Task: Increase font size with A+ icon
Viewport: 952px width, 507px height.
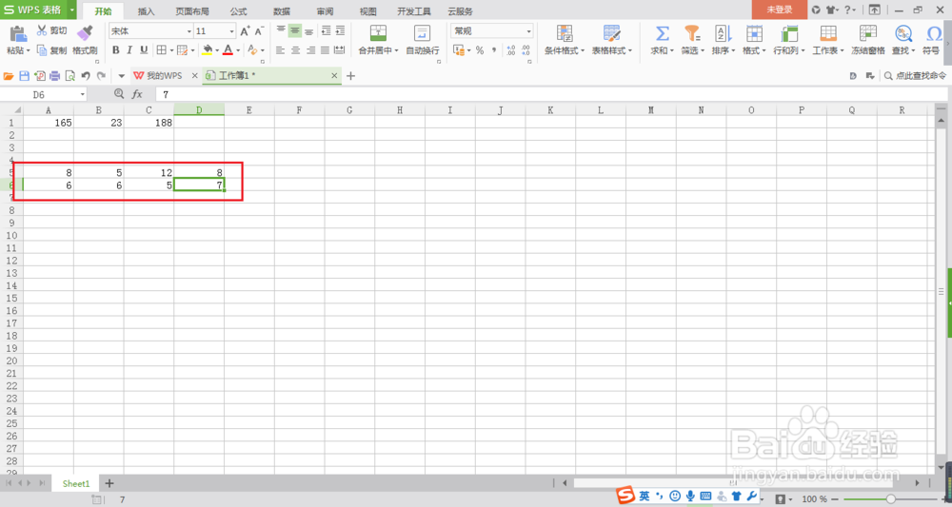Action: point(245,31)
